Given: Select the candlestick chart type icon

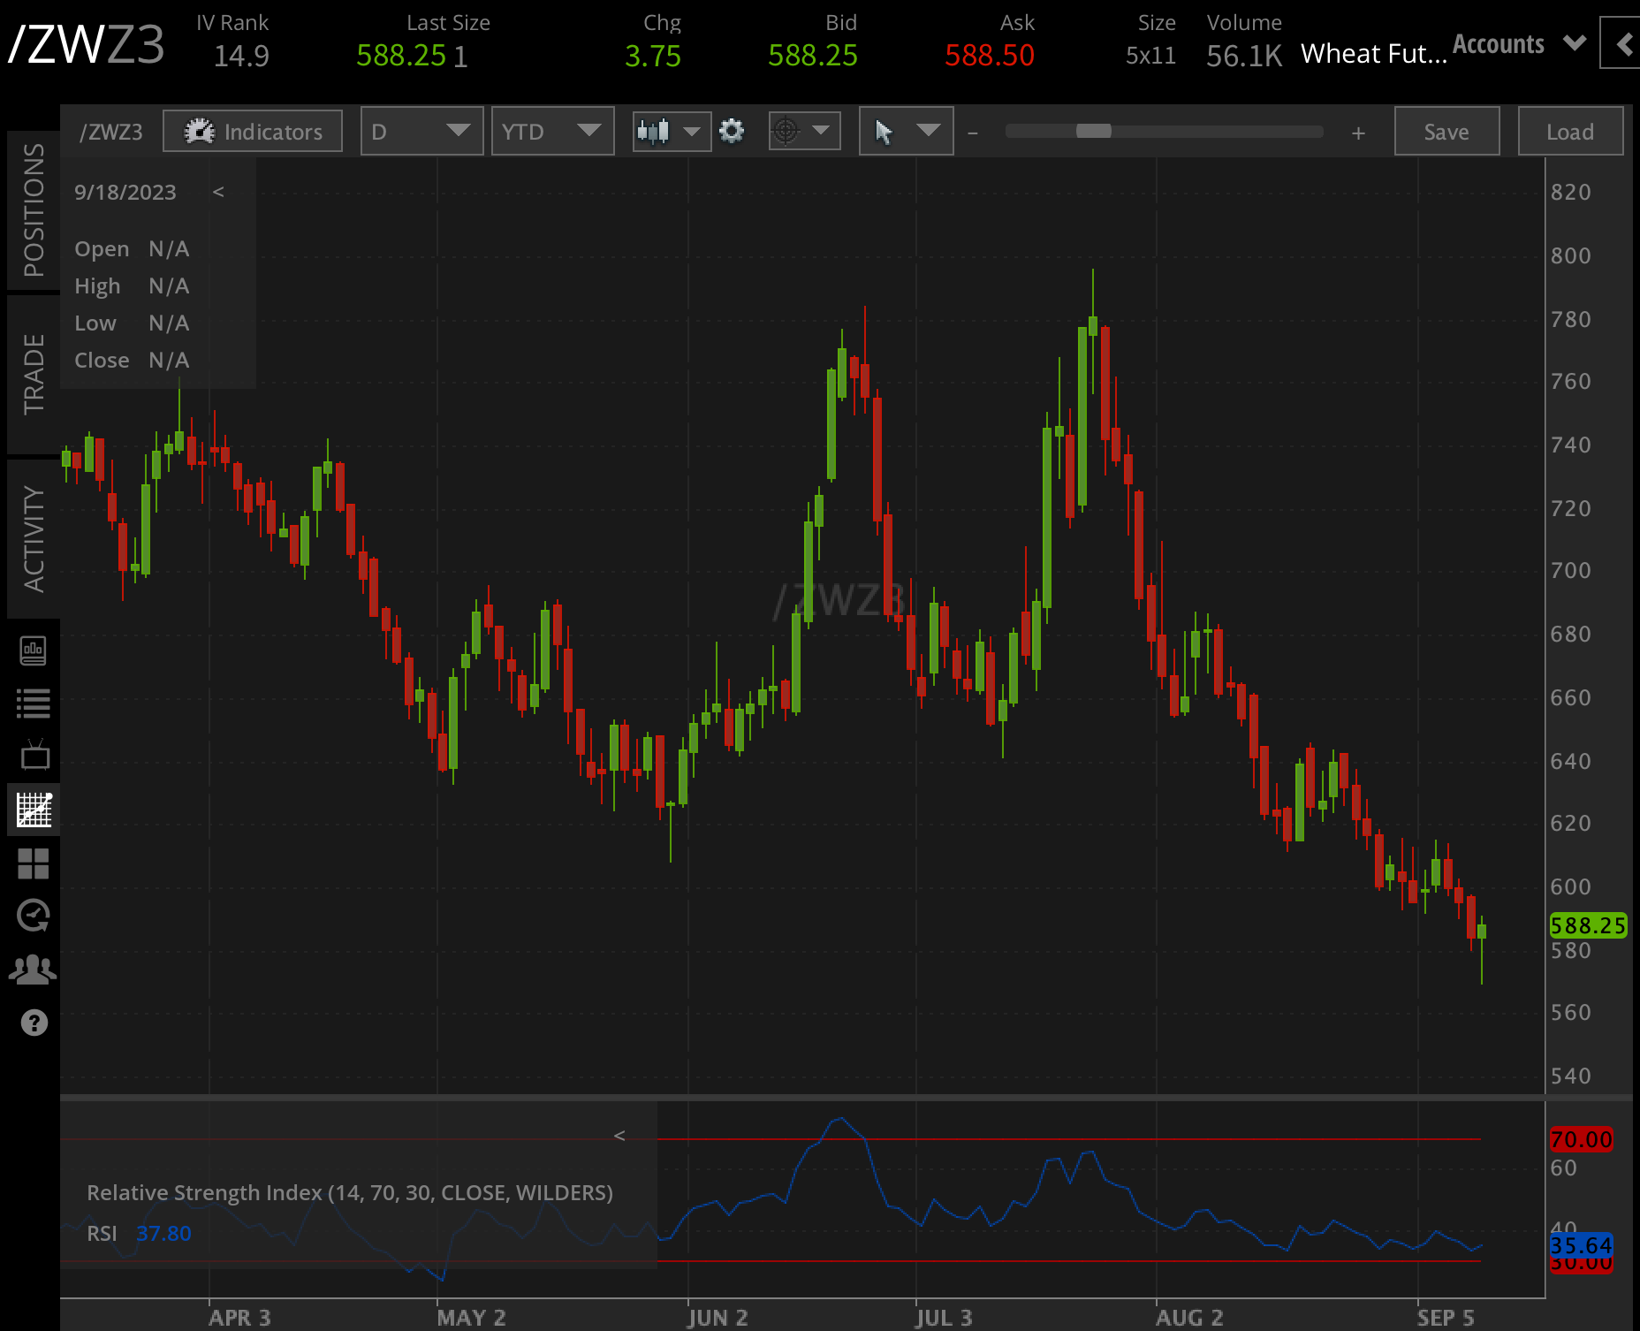Looking at the screenshot, I should click(657, 131).
